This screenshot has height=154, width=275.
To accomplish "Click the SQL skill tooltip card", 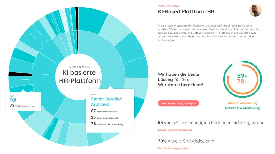I will (x=23, y=101).
